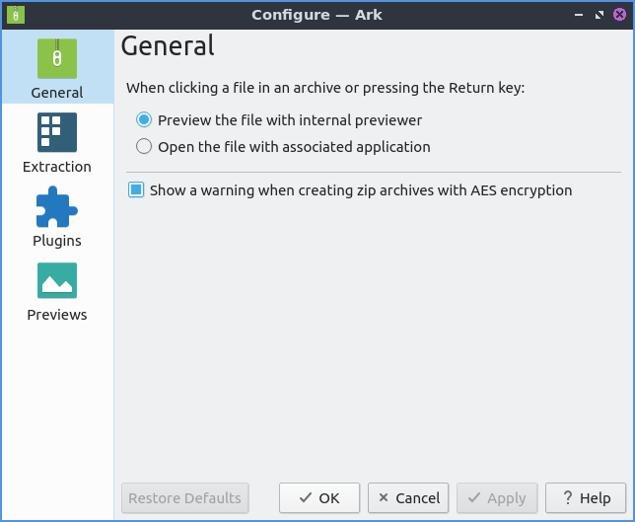This screenshot has width=635, height=522.
Task: Switch to the Previews text label
Action: point(57,315)
